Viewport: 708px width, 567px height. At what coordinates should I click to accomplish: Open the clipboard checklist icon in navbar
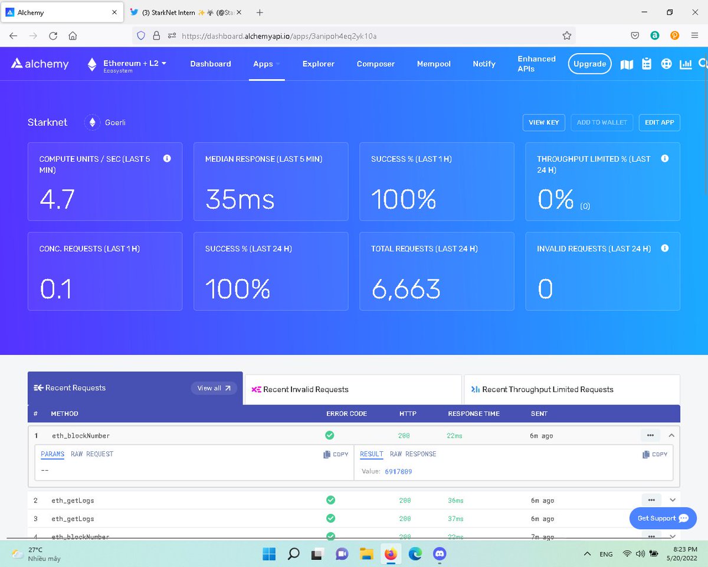coord(647,64)
